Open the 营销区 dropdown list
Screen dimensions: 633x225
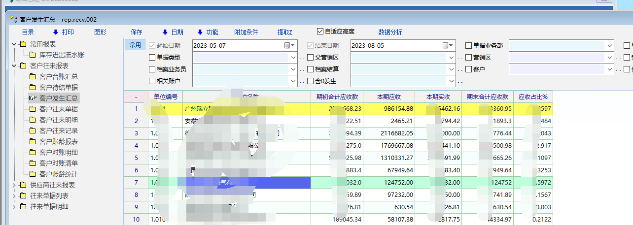click(609, 57)
